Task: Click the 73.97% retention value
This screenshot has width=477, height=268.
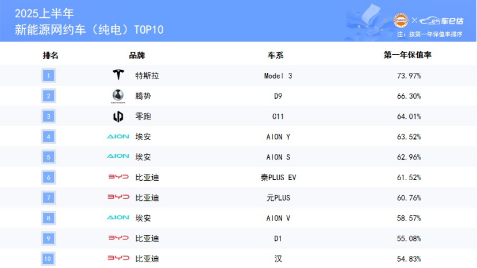Action: point(408,76)
